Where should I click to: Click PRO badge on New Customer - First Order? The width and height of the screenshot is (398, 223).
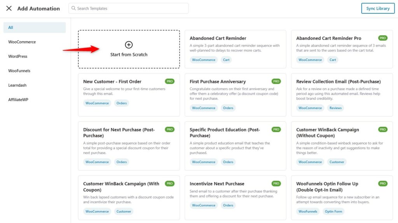(169, 81)
